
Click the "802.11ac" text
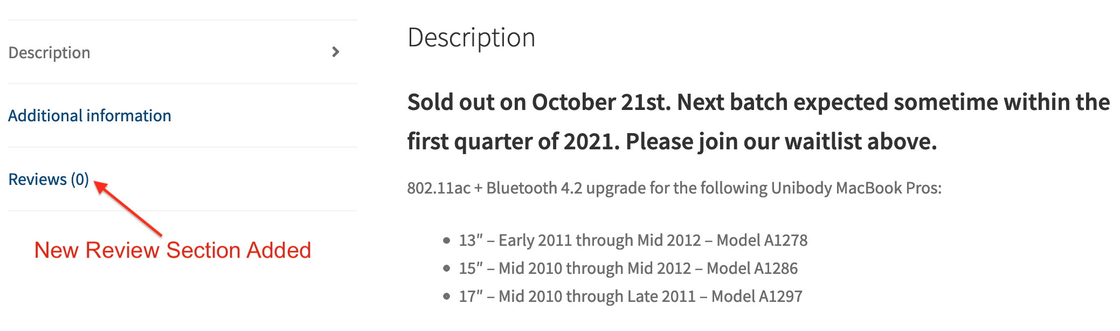[439, 188]
